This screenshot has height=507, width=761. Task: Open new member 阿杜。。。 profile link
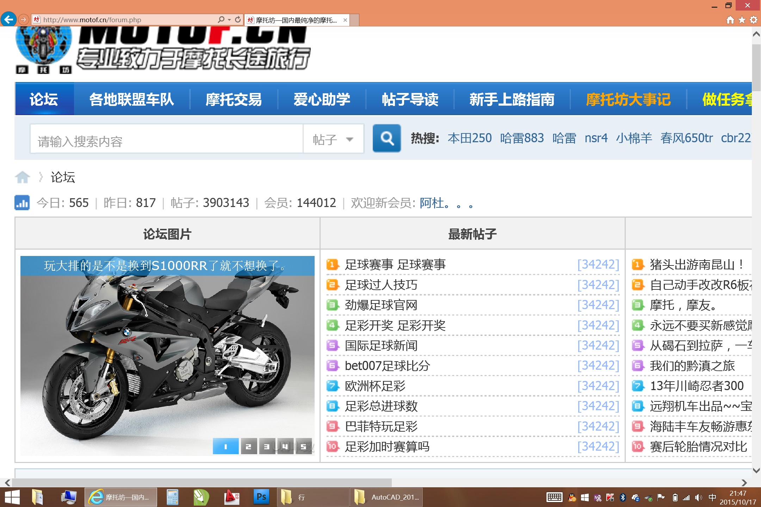point(446,203)
